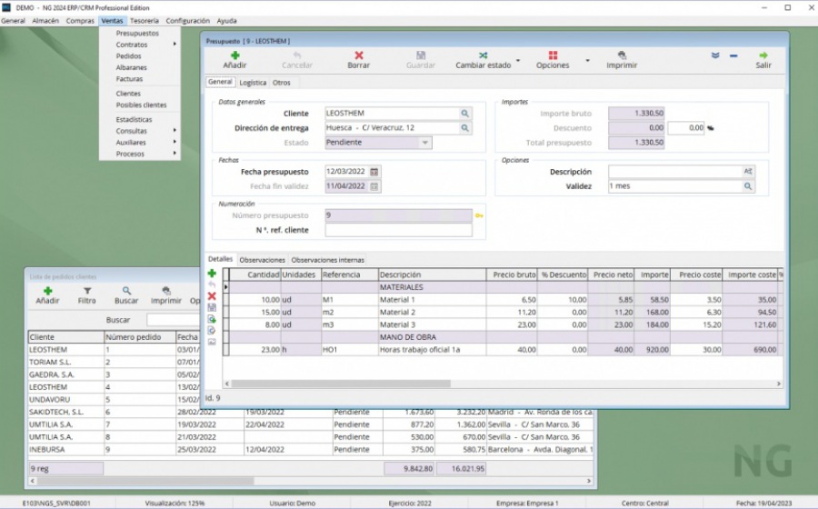Open the Cambiar estado dropdown arrow
Screen dimensions: 818x509
point(518,61)
